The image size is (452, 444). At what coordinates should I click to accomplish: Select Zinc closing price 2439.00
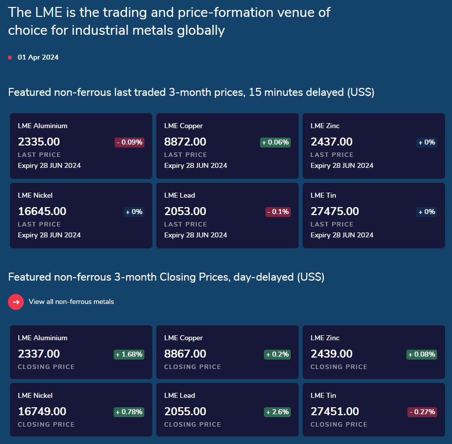[331, 354]
